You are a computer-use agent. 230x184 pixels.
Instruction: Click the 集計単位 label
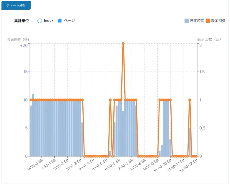(x=22, y=21)
